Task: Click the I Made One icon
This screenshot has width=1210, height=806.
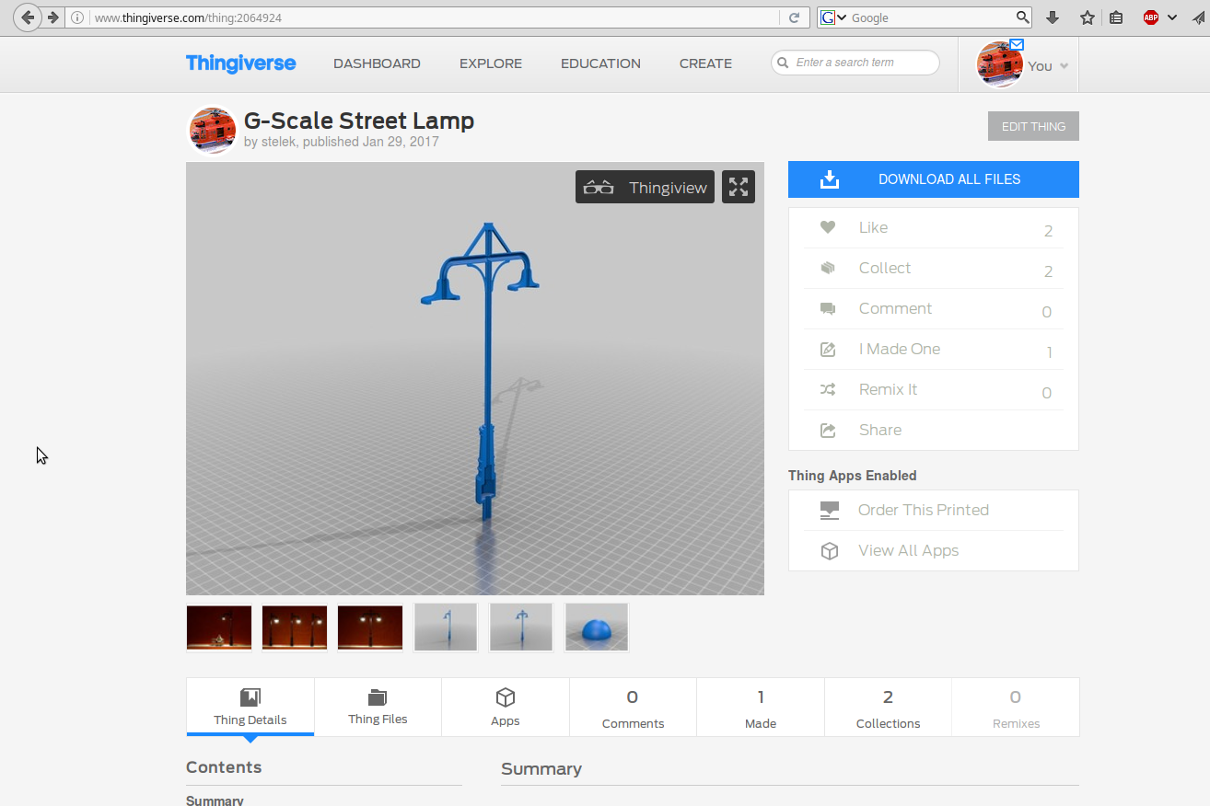Action: coord(828,349)
